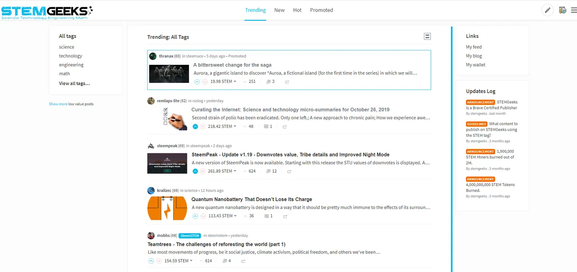Reblog the SteemPeak Update post
Viewport: 577px width, 272px height.
pos(289,171)
